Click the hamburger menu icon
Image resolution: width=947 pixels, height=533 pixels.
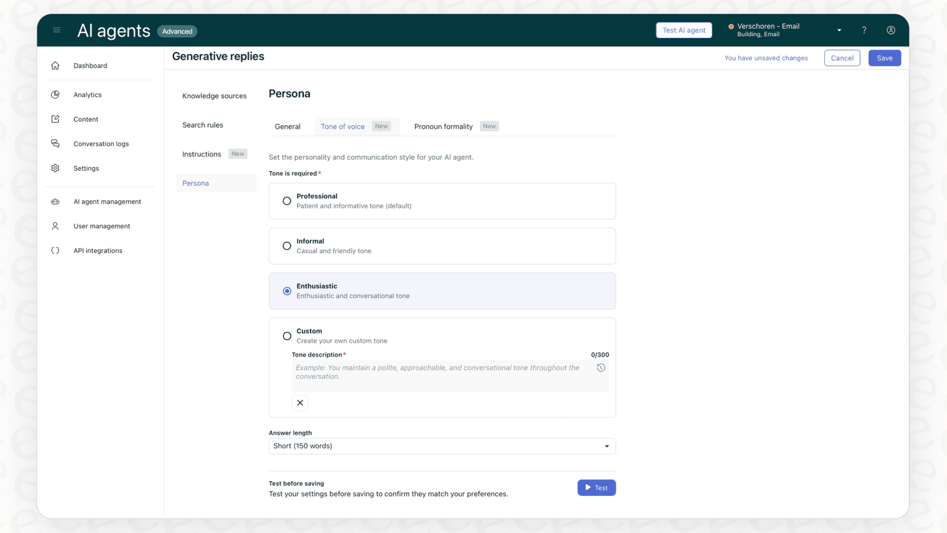click(56, 30)
